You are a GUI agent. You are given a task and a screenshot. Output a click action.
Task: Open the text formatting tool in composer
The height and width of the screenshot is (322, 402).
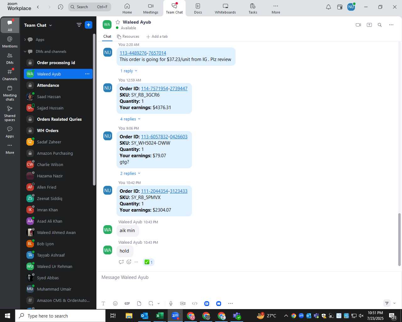[103, 303]
